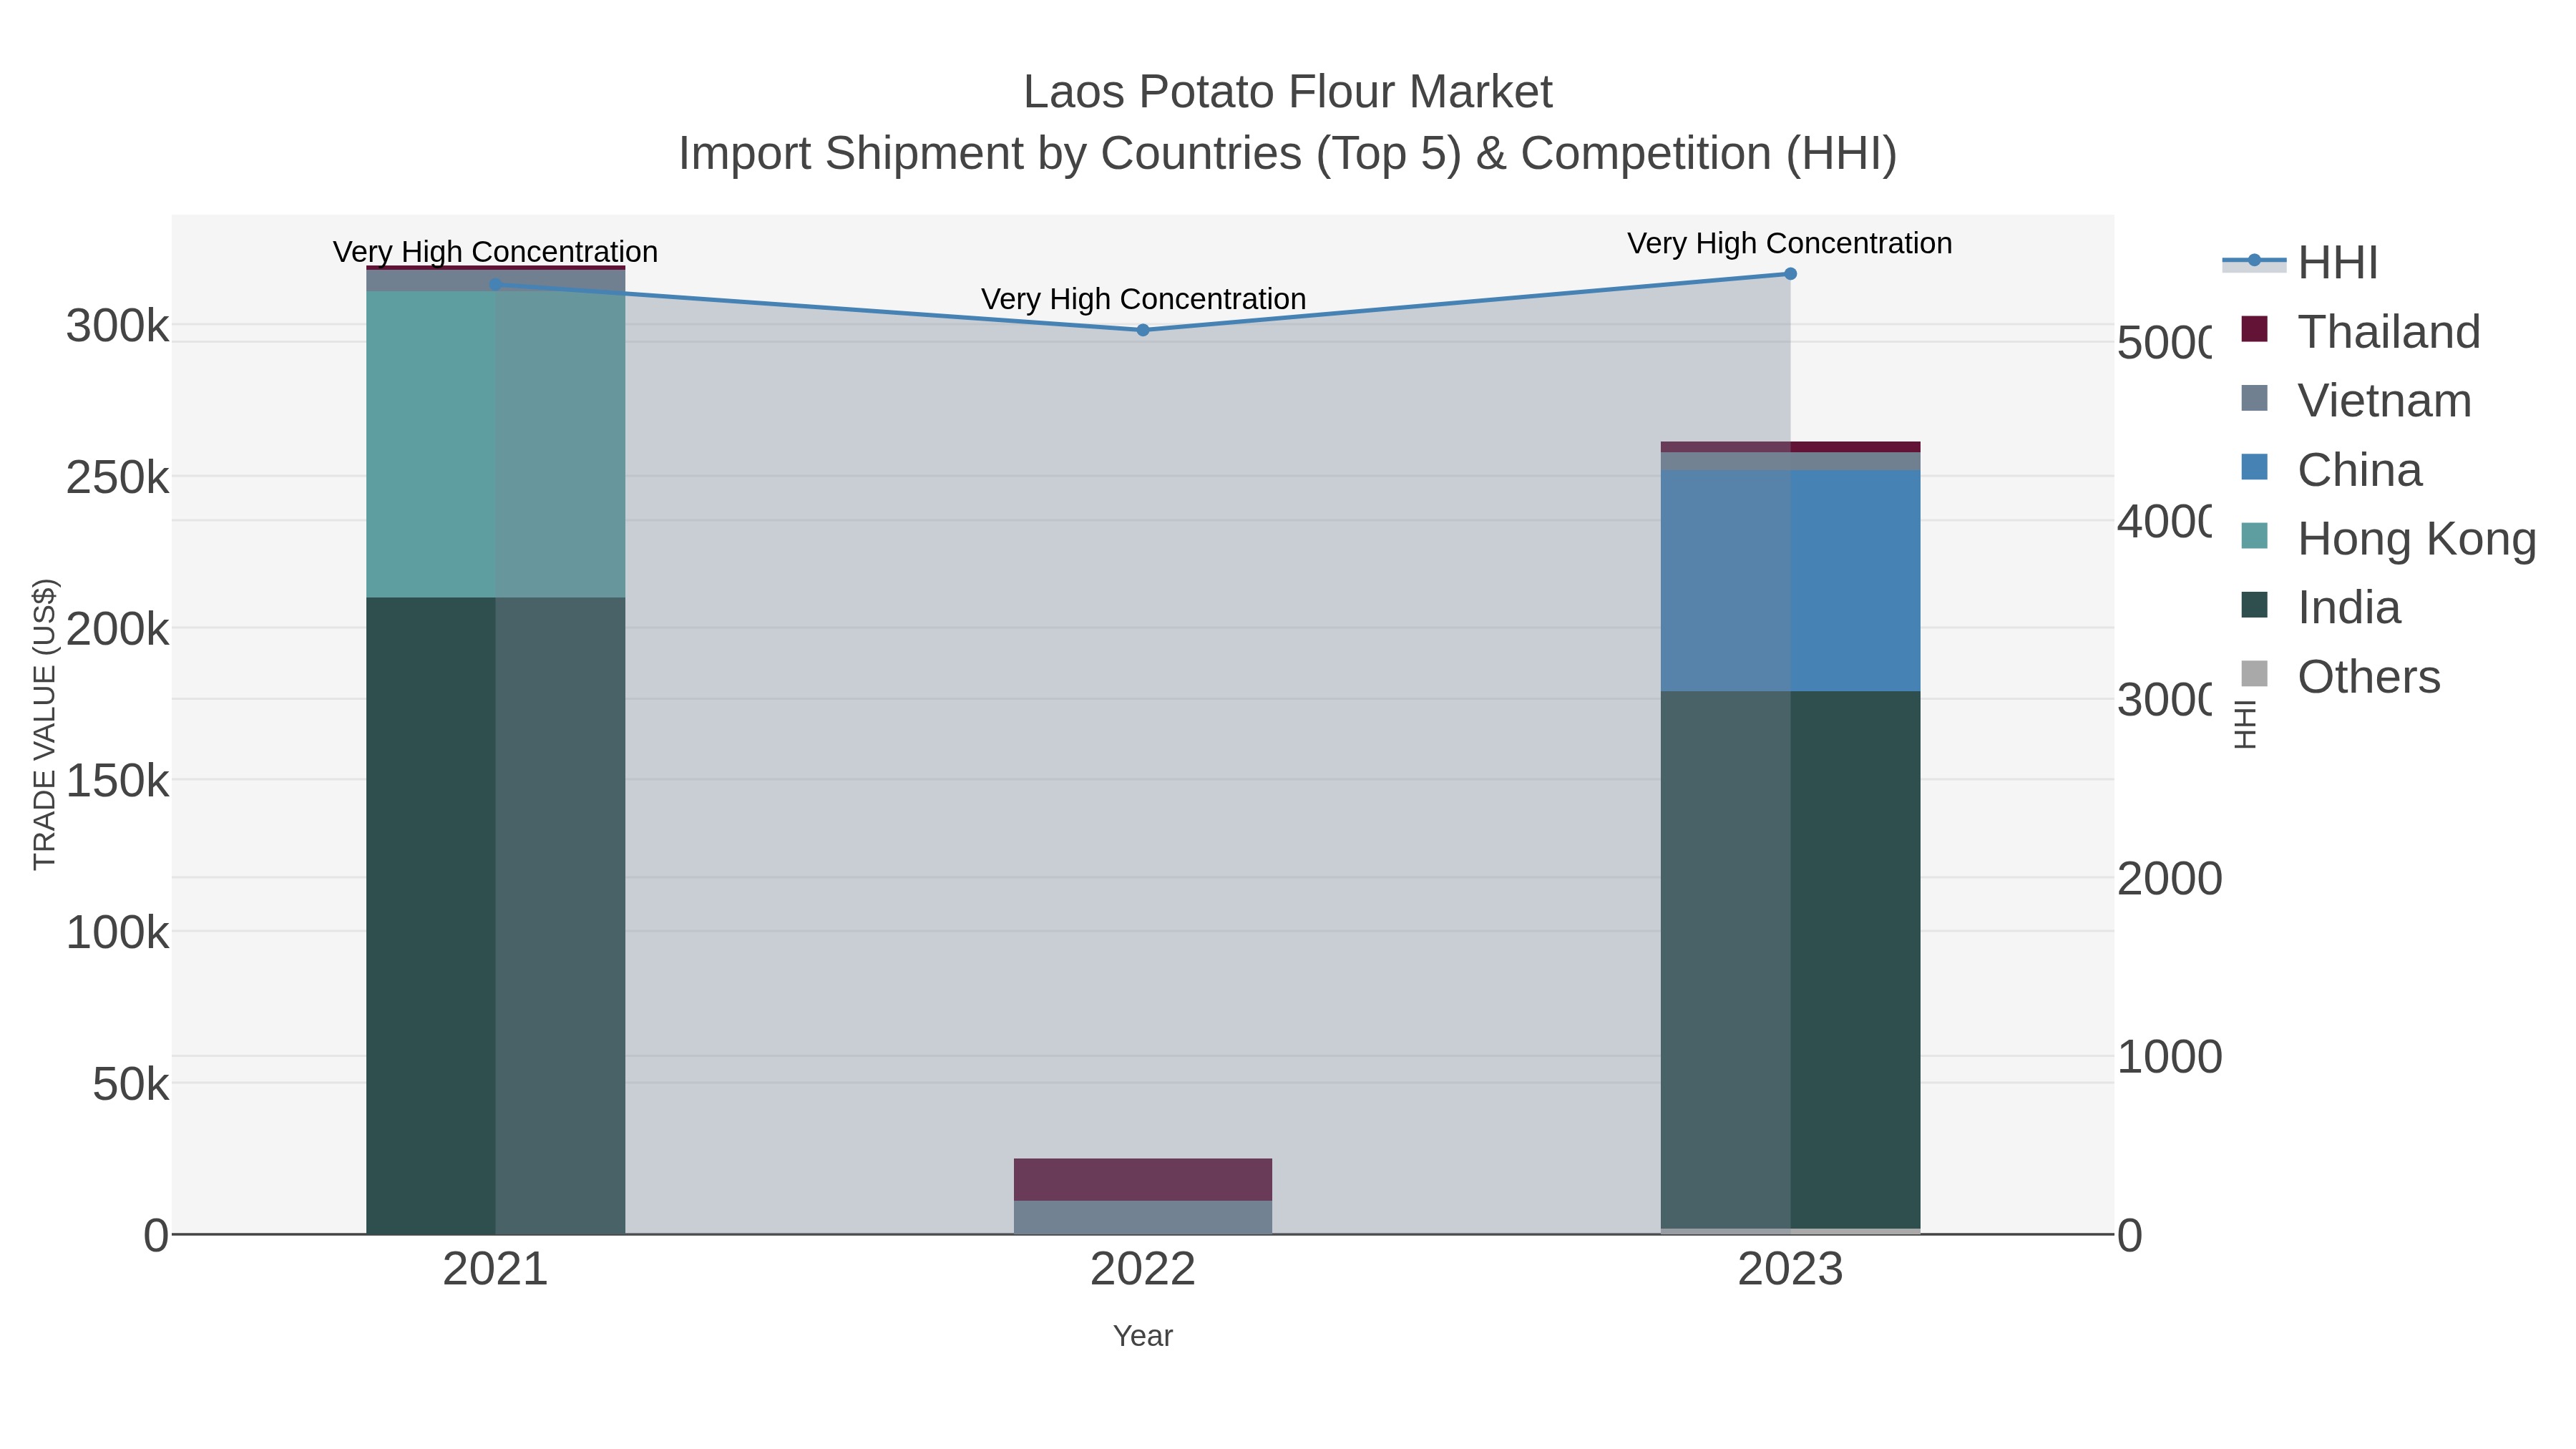
Task: Click the China legend label
Action: coord(2360,469)
